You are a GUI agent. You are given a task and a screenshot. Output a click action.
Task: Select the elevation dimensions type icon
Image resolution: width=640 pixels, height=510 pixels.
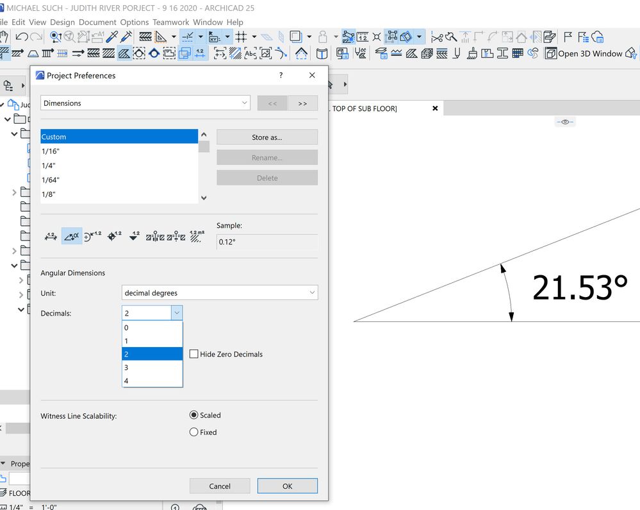tap(134, 236)
